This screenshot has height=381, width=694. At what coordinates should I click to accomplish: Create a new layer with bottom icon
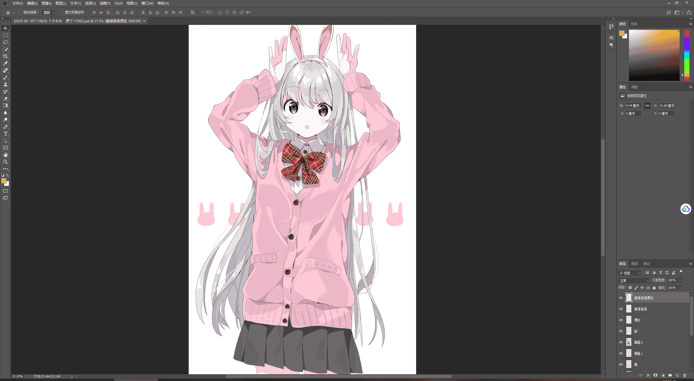(677, 375)
